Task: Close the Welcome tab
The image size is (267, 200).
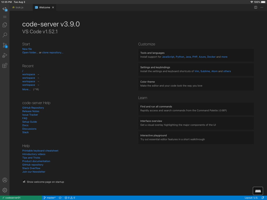Action: (x=53, y=7)
